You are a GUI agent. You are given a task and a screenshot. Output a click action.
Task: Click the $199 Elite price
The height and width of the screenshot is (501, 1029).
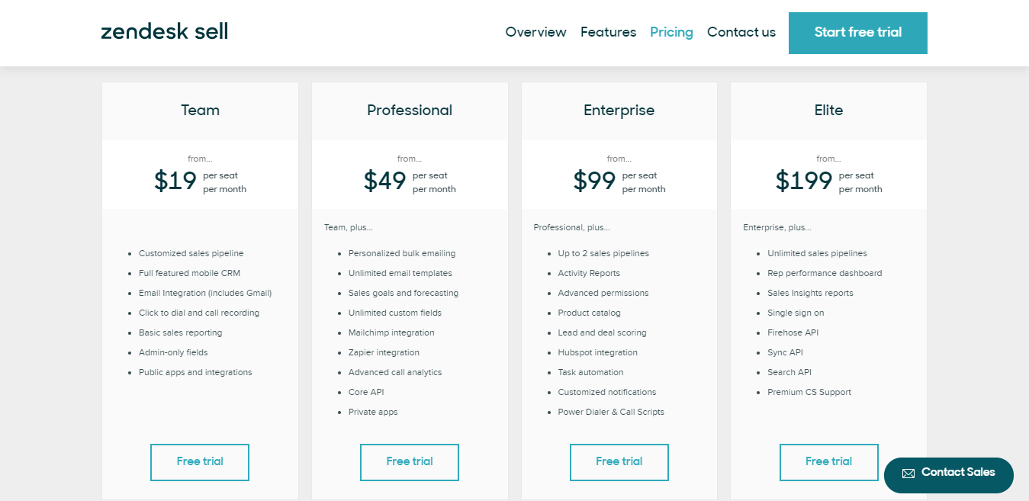[804, 181]
